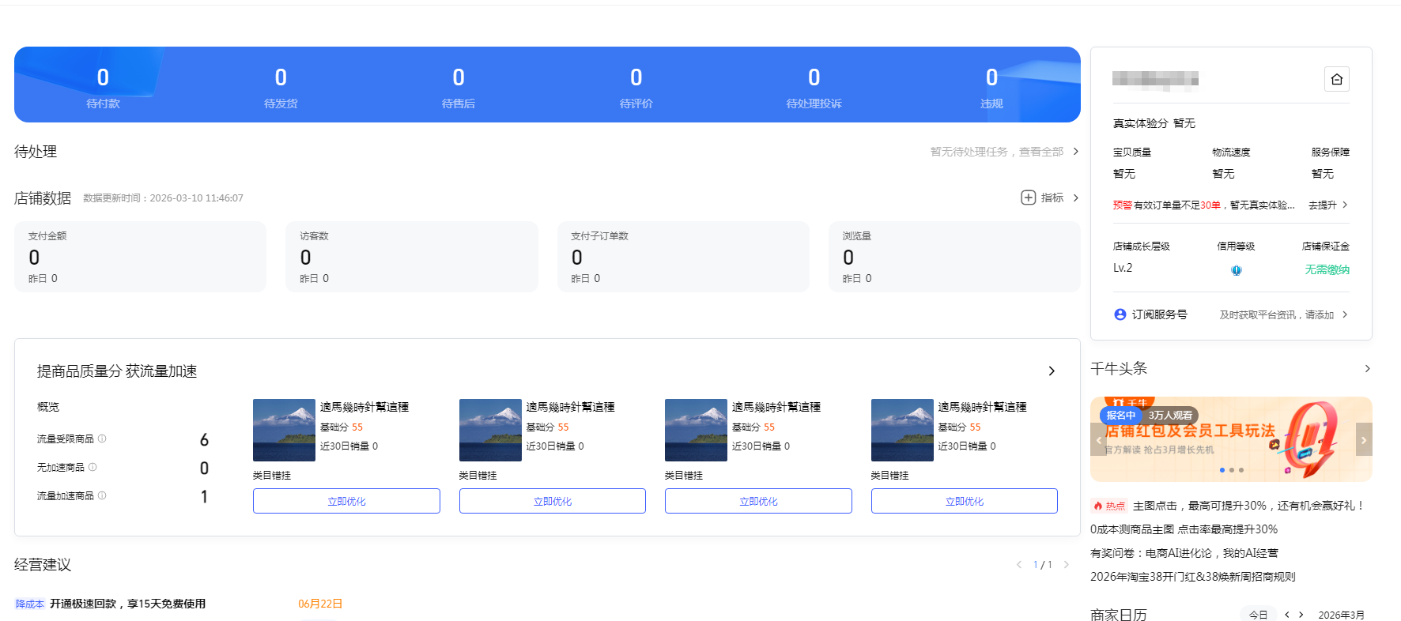
Task: Click fourth product mountain thumbnail
Action: pyautogui.click(x=902, y=430)
